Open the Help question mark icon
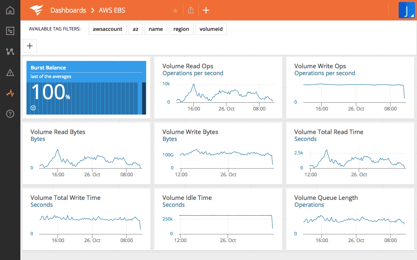417x260 pixels. click(x=10, y=114)
